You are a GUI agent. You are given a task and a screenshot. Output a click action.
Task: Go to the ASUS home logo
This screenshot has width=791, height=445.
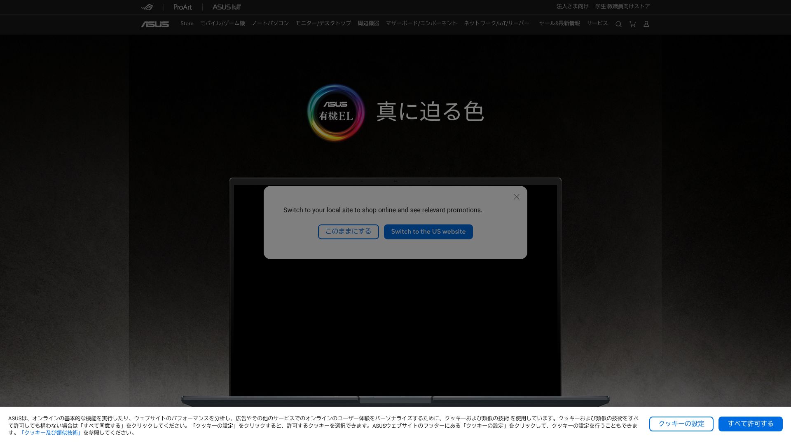pos(155,24)
